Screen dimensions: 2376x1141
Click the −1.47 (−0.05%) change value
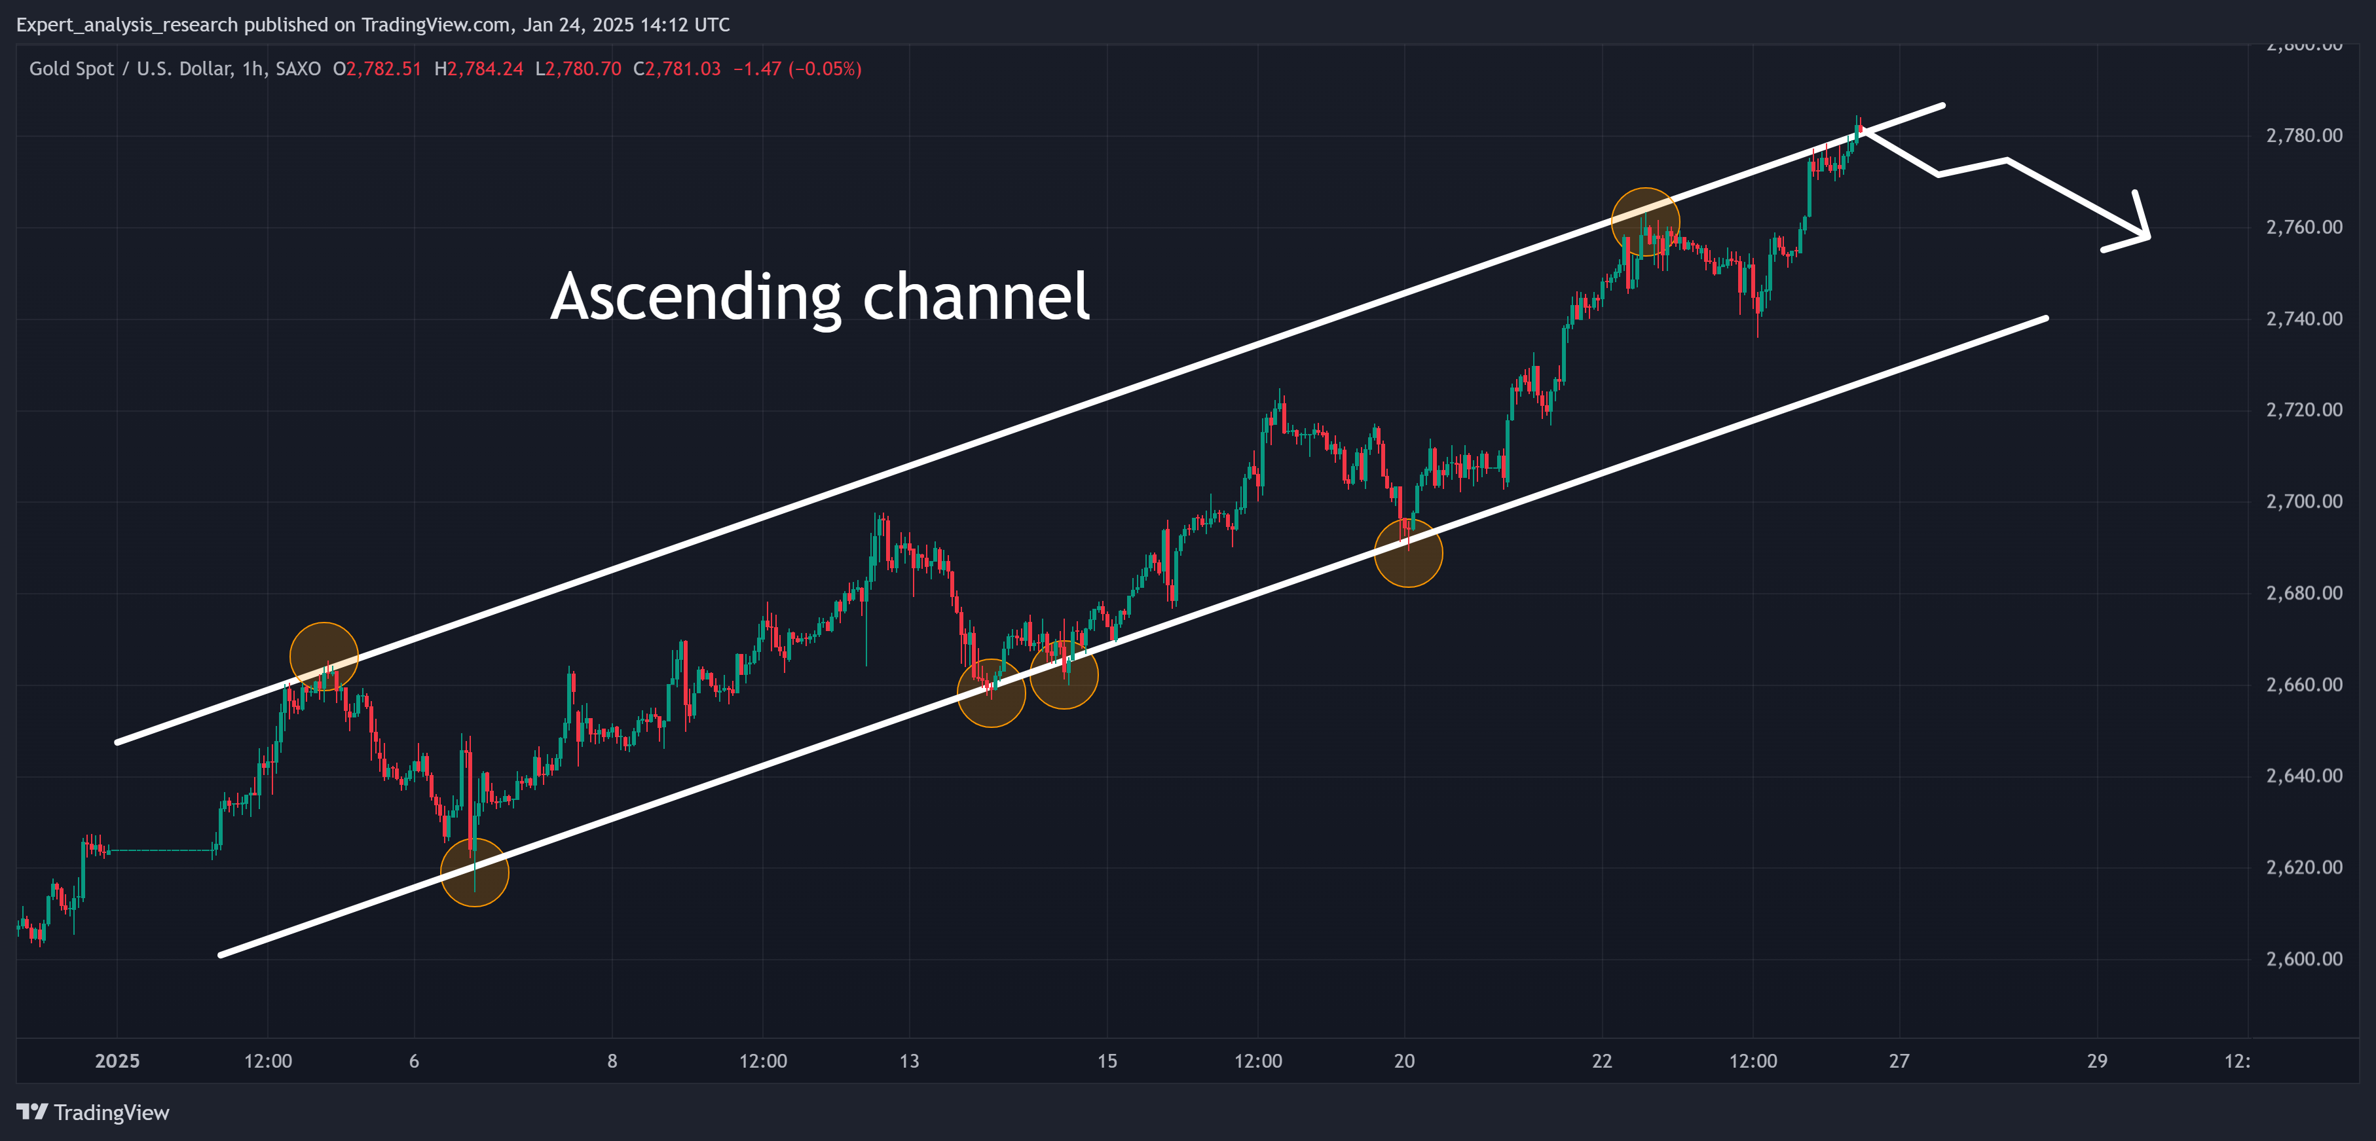(x=797, y=69)
